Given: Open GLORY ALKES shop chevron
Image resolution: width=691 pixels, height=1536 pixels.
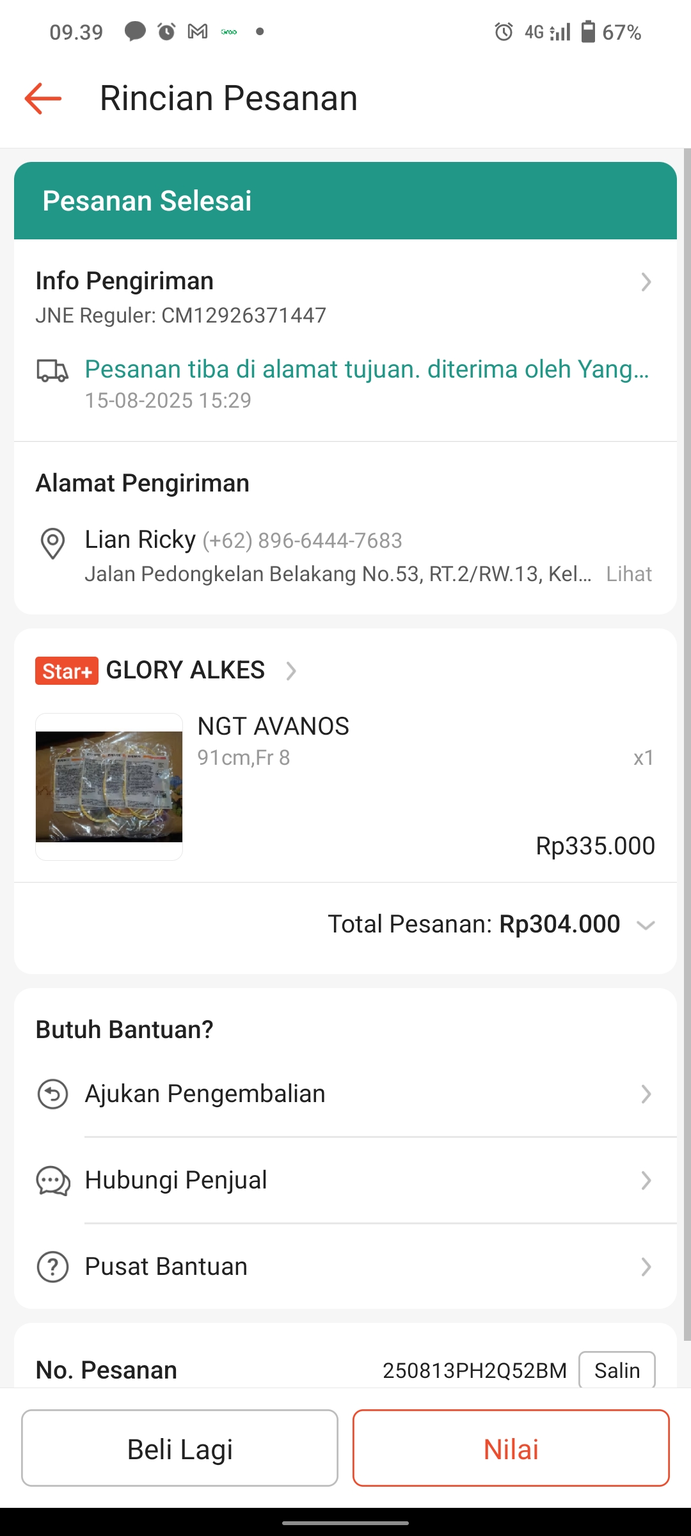Looking at the screenshot, I should 291,671.
